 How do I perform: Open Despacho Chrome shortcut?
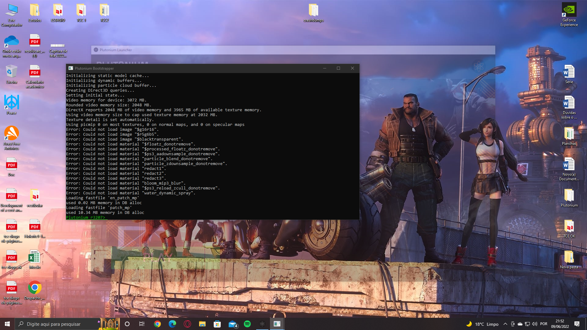point(35,291)
